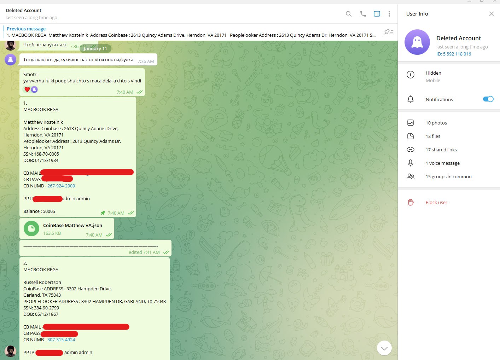Screen dimensions: 500x360
Task: Jump to the bottom of the chat
Action: 384,348
